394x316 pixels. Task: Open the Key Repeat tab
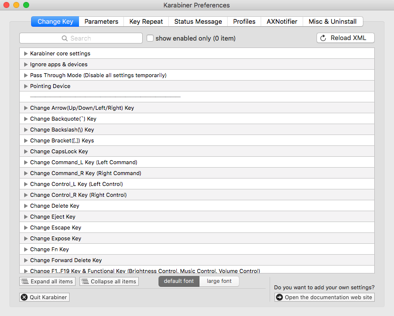click(146, 22)
